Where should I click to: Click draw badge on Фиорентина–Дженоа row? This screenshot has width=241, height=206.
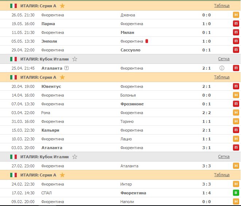[x=236, y=15]
